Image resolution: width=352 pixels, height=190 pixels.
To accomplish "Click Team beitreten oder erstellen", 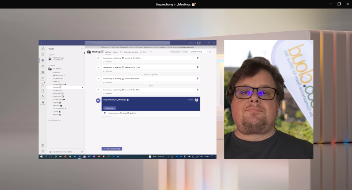I will [60, 152].
